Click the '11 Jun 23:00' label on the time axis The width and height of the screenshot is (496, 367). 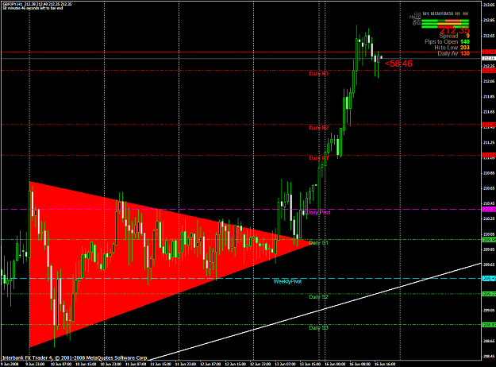tap(186, 364)
